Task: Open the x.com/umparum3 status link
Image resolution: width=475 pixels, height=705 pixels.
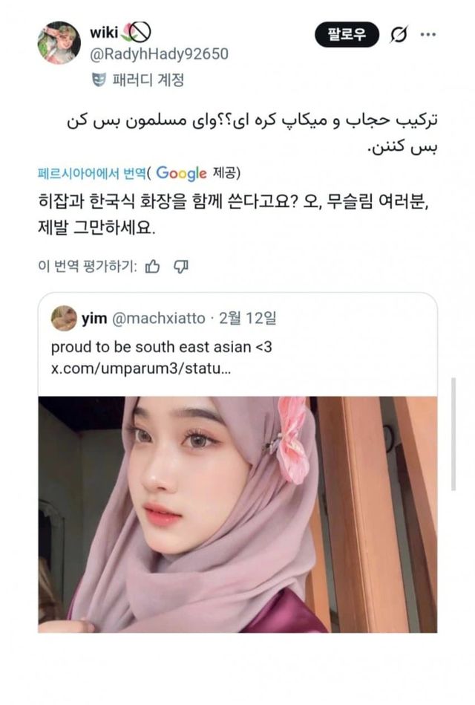Action: [141, 368]
